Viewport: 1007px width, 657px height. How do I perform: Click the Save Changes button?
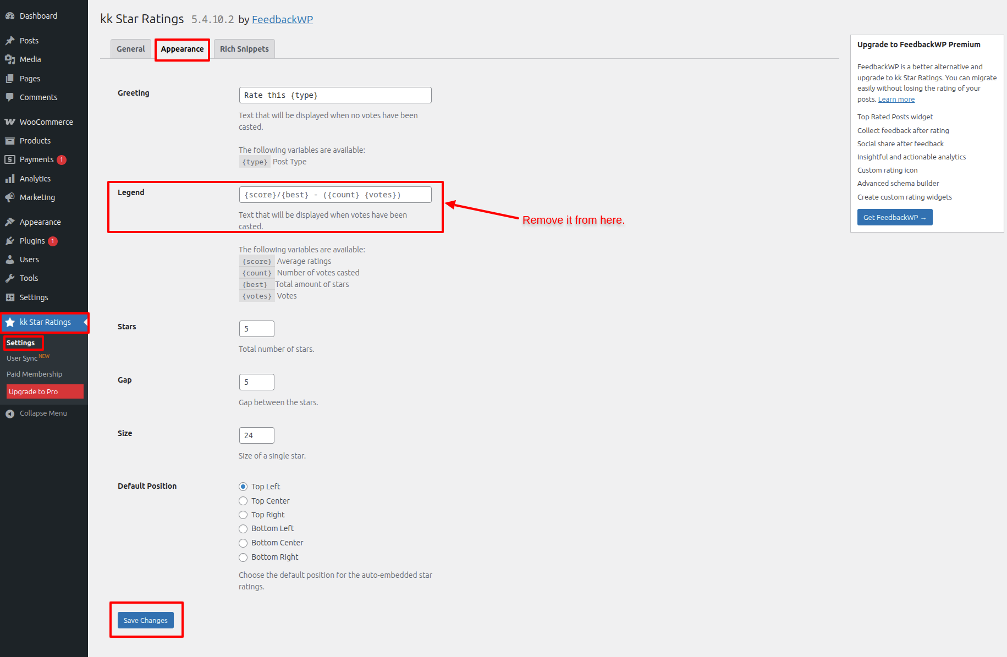coord(146,620)
